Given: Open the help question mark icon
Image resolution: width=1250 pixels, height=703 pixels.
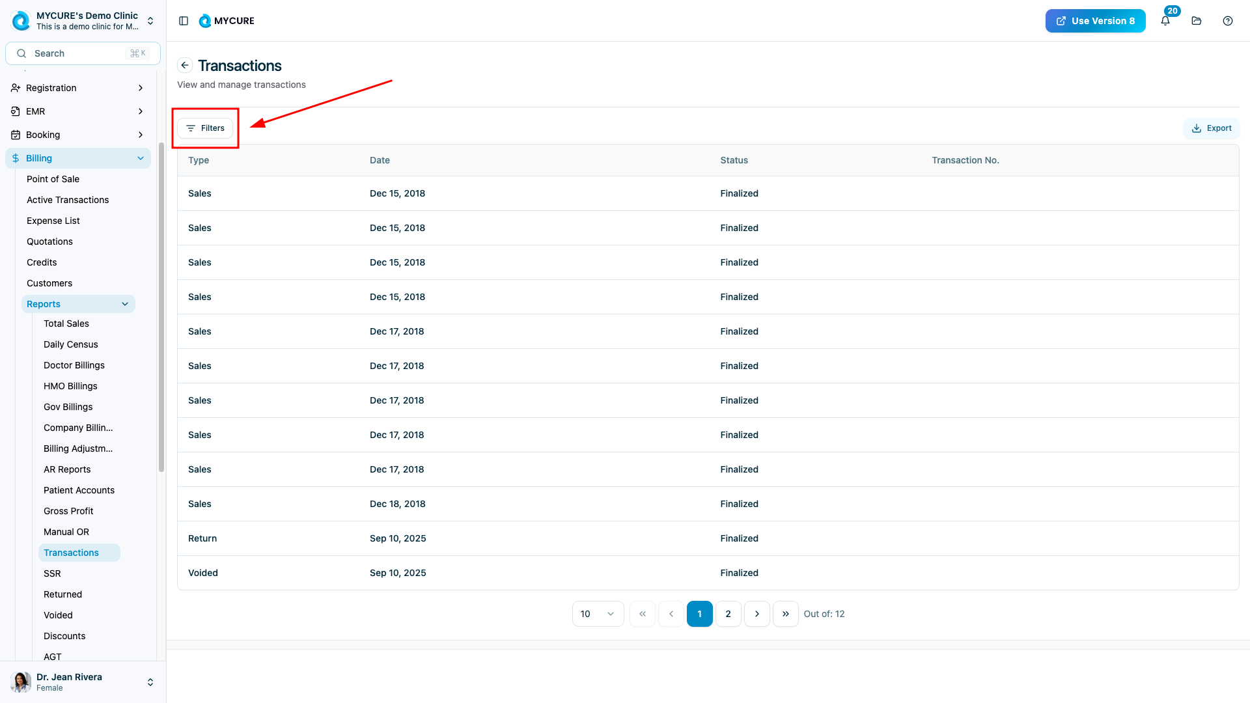Looking at the screenshot, I should click(1228, 21).
